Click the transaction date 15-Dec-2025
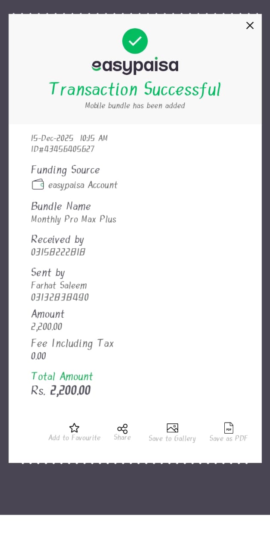 [52, 138]
